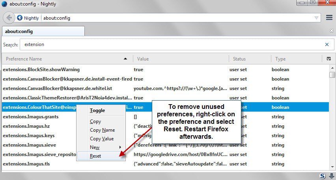Click in the Search input field

(x=170, y=44)
